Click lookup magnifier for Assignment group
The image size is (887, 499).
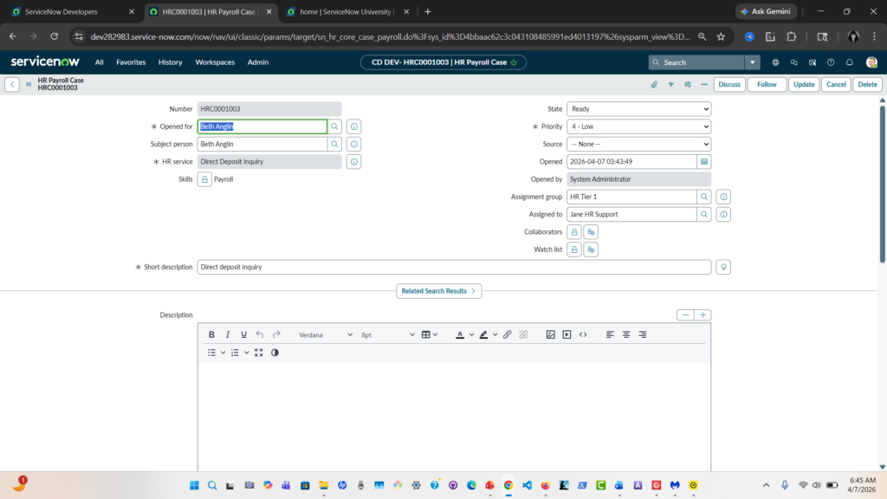click(x=704, y=197)
